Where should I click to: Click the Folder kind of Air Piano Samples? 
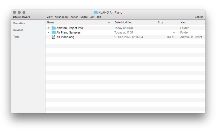184,32
